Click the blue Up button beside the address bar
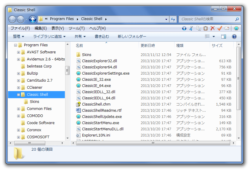Viewport: 250px width, 171px height. (33, 19)
